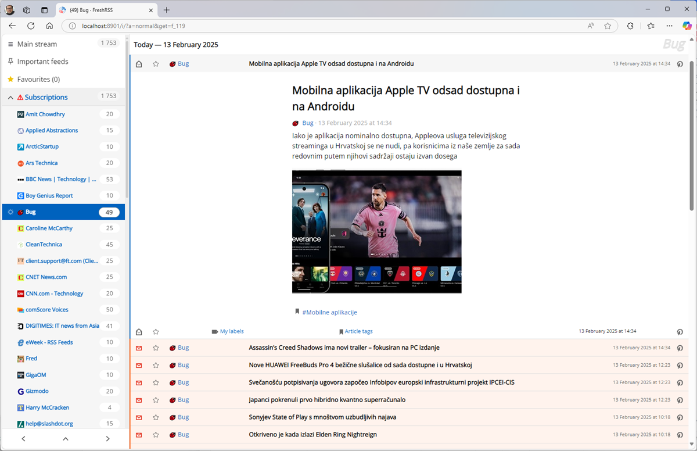The image size is (697, 451).
Task: Click the article page vertical scrollbar
Action: click(692, 135)
